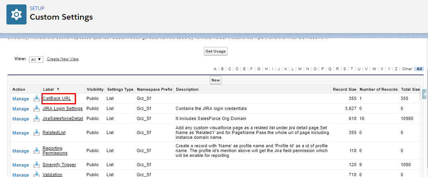Click Manage for Reporting Permissions
The width and height of the screenshot is (428, 177).
[20, 151]
